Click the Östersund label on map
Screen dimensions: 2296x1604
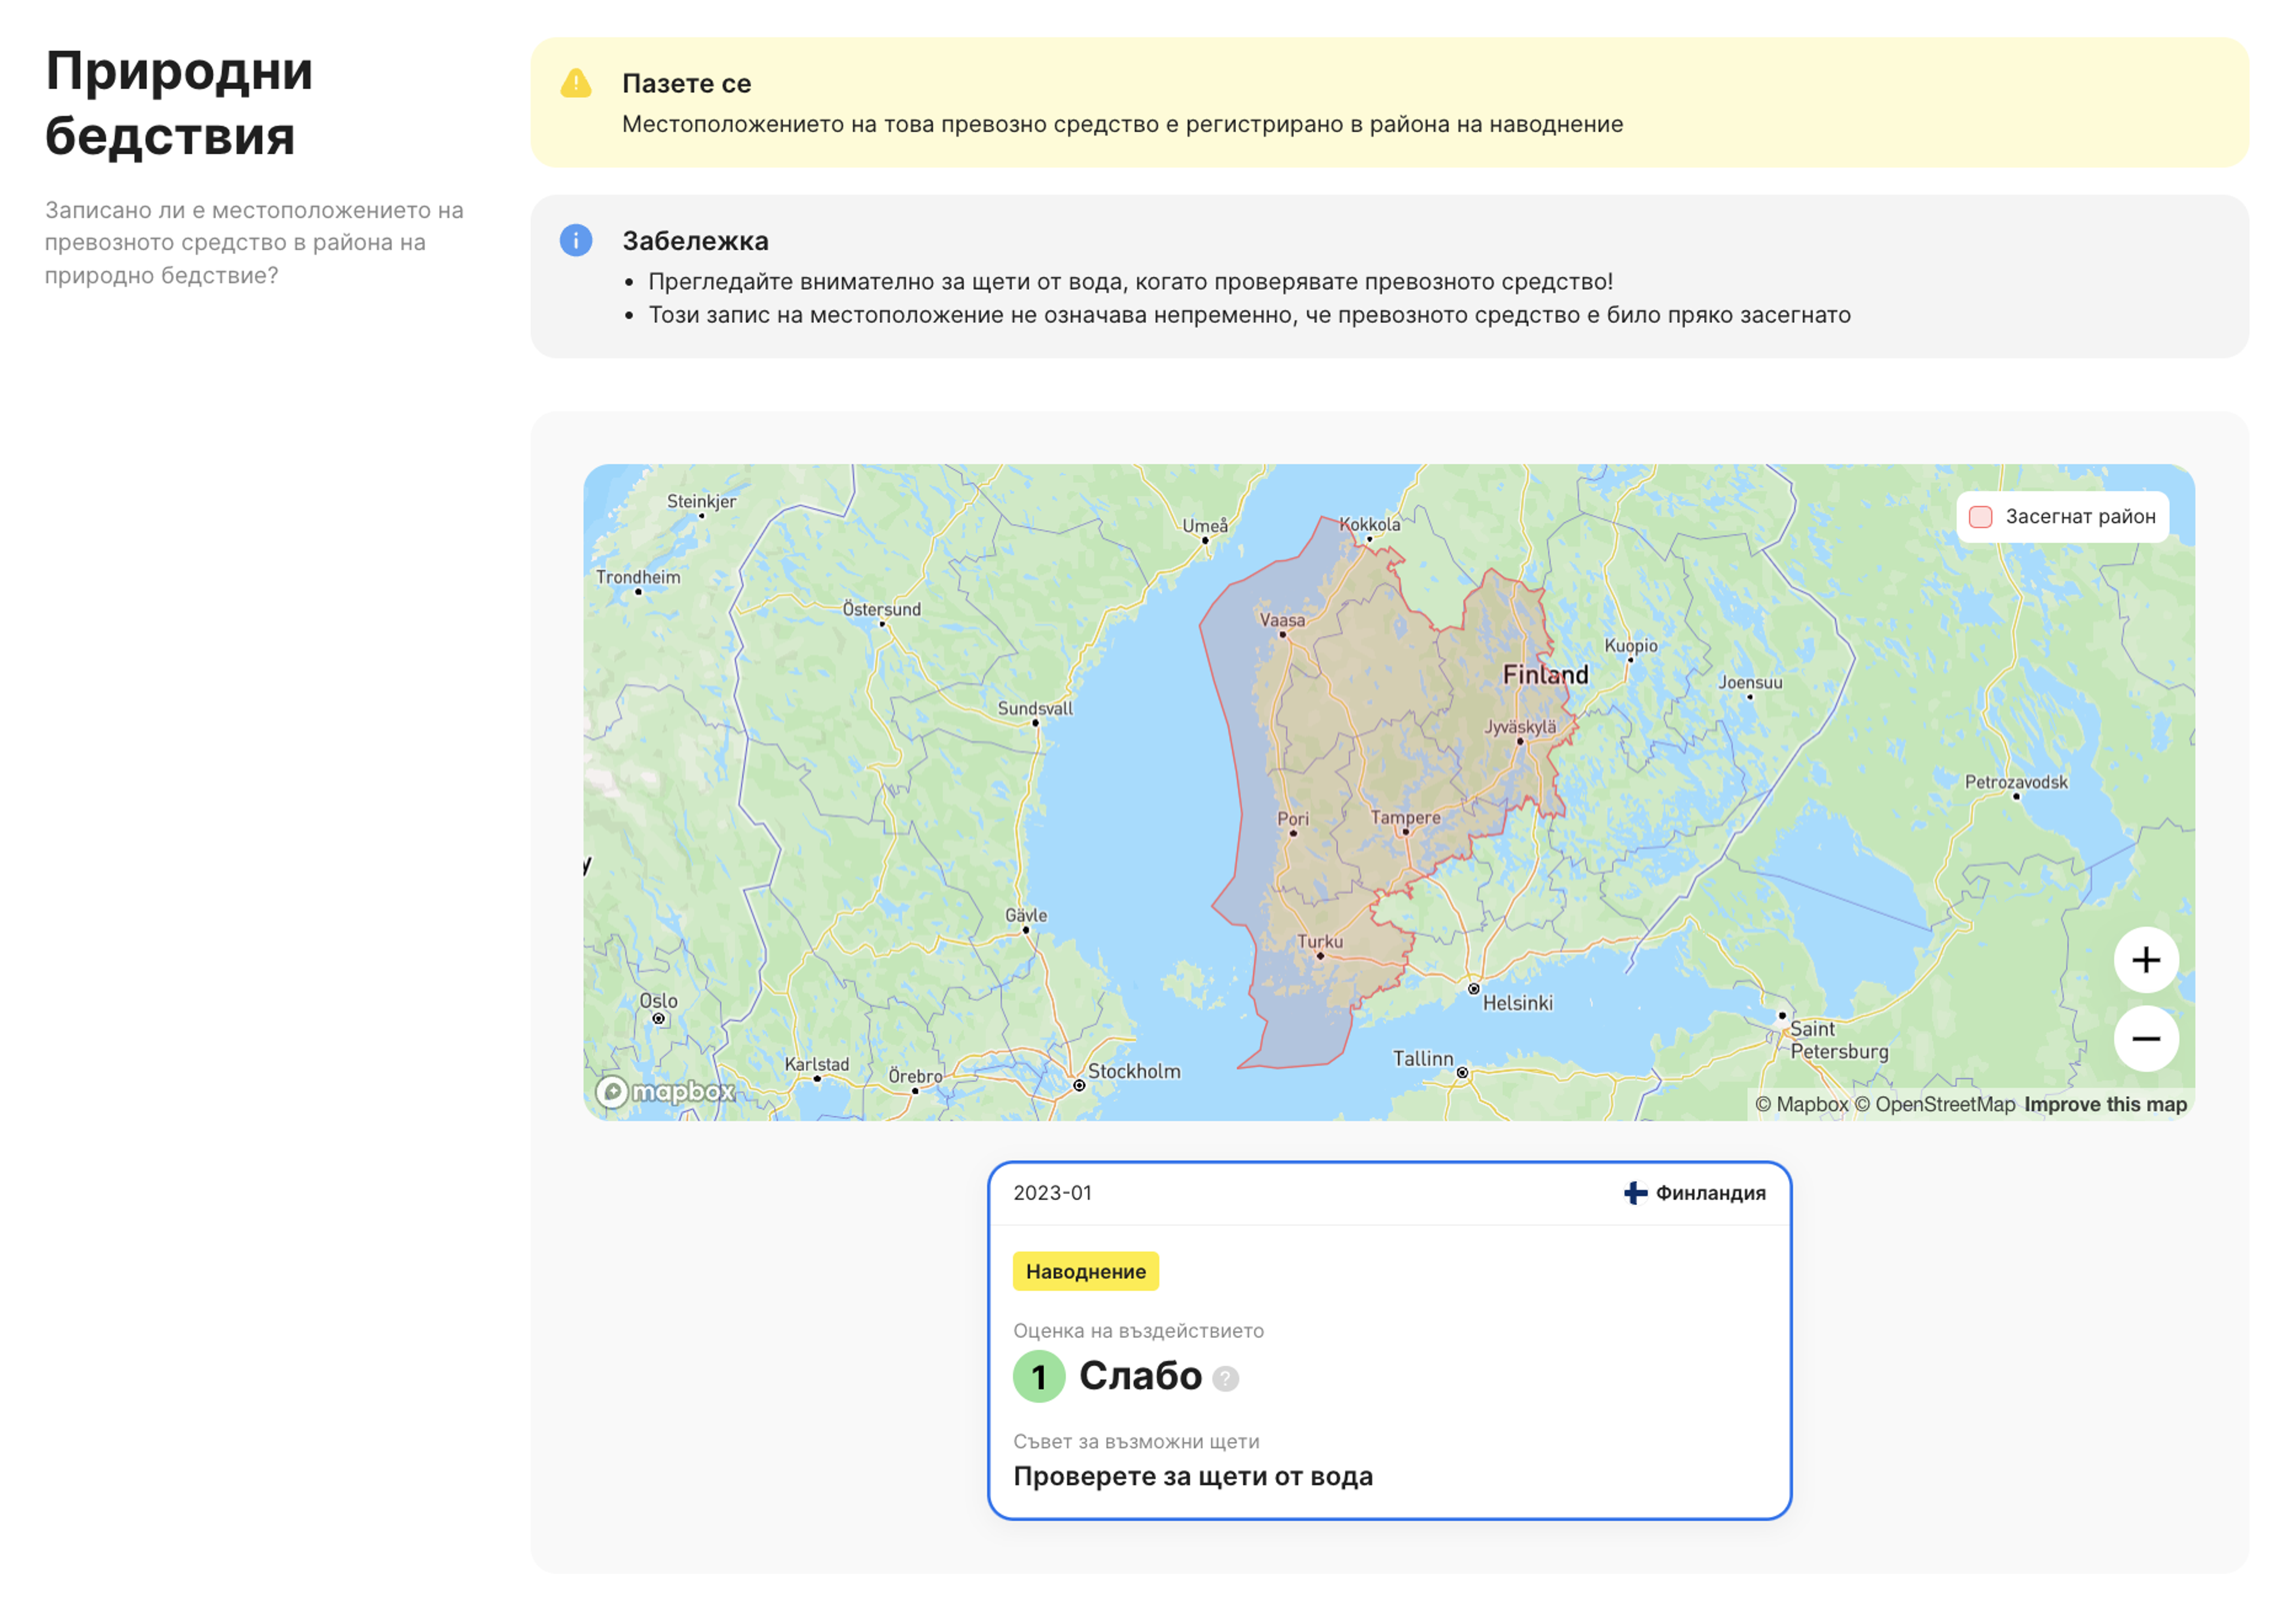tap(881, 609)
